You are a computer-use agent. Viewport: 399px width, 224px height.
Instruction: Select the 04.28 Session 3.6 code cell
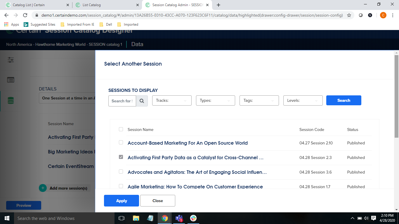pos(315,172)
